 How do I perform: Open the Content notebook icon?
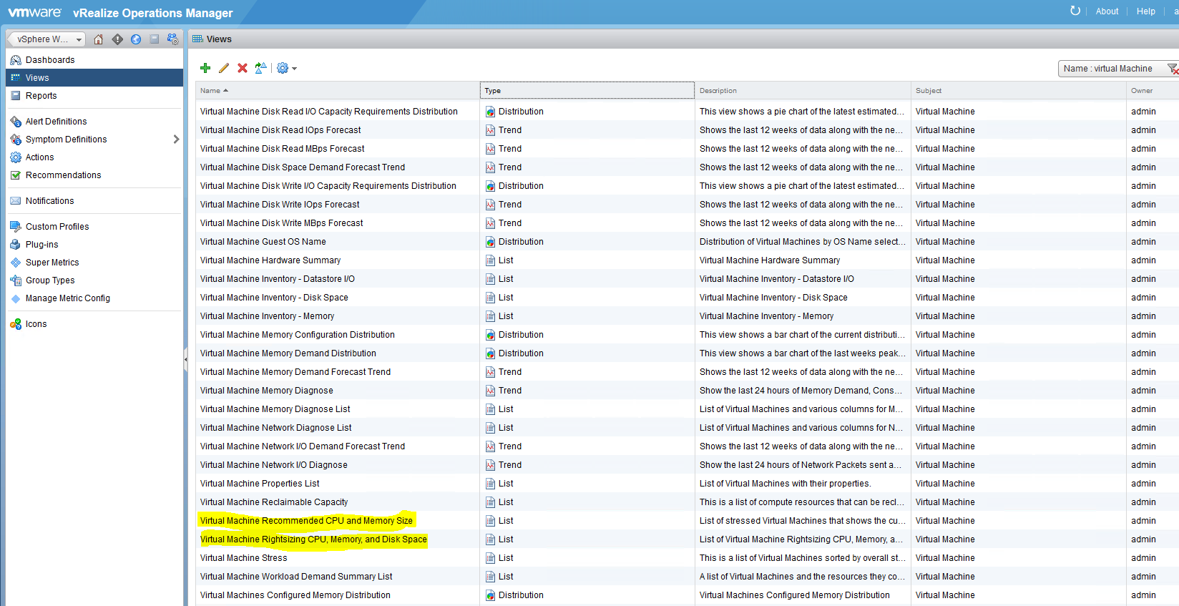click(155, 39)
